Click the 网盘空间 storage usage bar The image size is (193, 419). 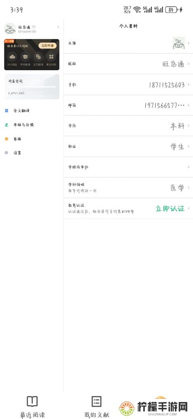point(32,87)
